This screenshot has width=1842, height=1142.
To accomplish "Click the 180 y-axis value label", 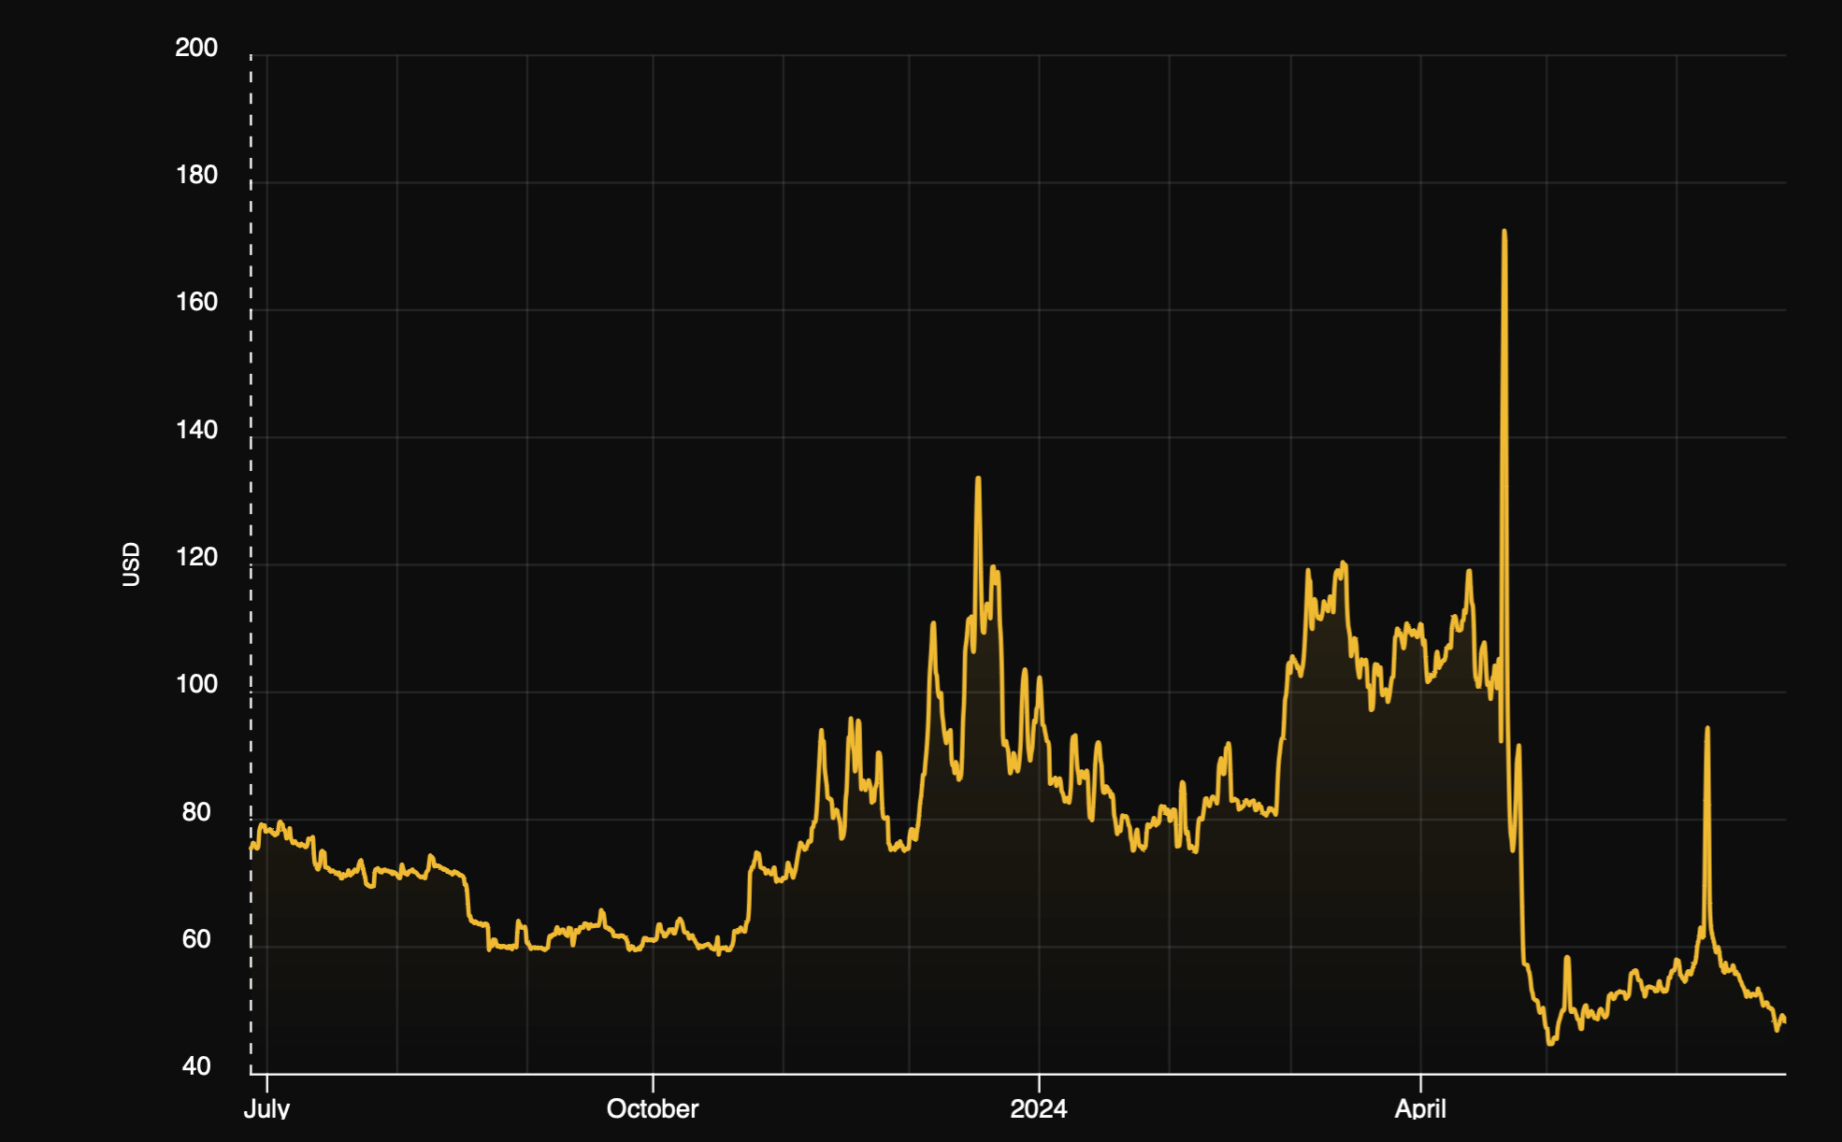I will [x=196, y=175].
